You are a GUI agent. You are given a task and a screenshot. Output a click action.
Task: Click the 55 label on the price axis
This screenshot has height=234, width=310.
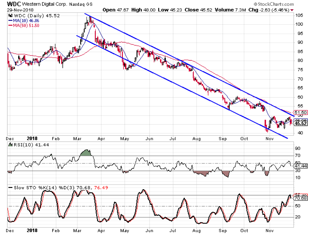300,106
